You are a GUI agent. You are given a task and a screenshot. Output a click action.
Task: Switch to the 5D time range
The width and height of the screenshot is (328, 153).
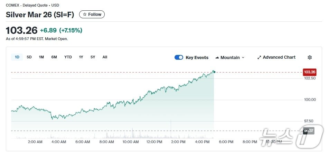[29, 57]
